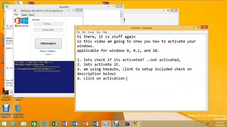227x127 pixels.
Task: Click KMSAuto Net title bar icon
Action: pos(16,11)
